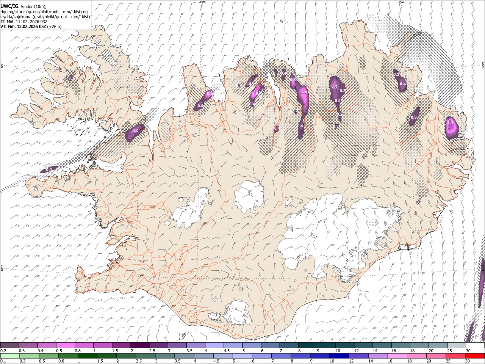
Task: Click the 'slydda/snjókoma' legend description line
Action: pos(45,17)
